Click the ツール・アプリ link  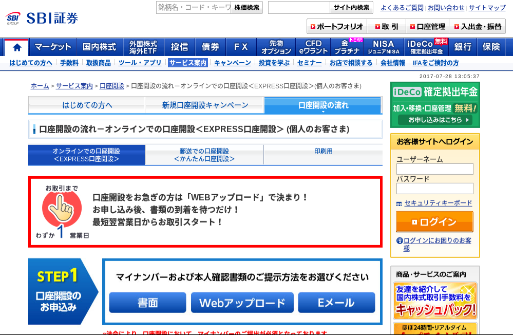[140, 63]
